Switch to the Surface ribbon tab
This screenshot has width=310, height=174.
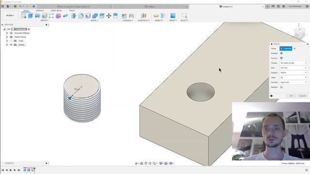40,11
